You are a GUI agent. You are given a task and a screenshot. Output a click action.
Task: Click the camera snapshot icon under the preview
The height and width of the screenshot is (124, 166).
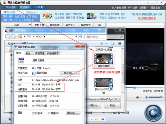138,97
